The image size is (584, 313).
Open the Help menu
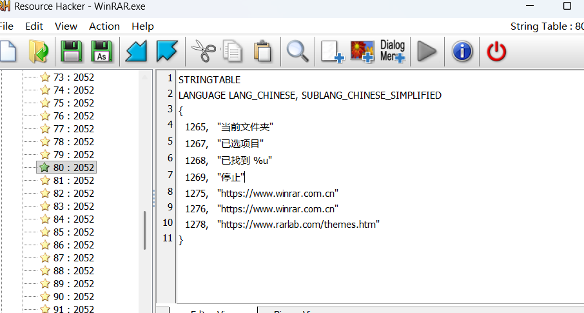point(142,26)
